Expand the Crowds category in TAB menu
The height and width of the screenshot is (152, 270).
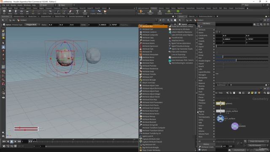pyautogui.click(x=206, y=41)
